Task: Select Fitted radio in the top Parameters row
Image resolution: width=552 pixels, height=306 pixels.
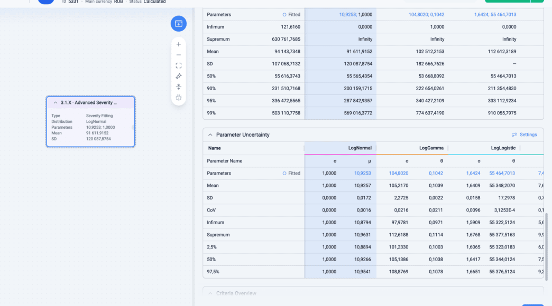Action: pyautogui.click(x=284, y=15)
